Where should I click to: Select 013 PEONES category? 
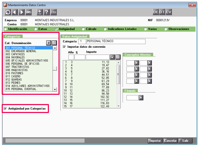click(x=29, y=83)
